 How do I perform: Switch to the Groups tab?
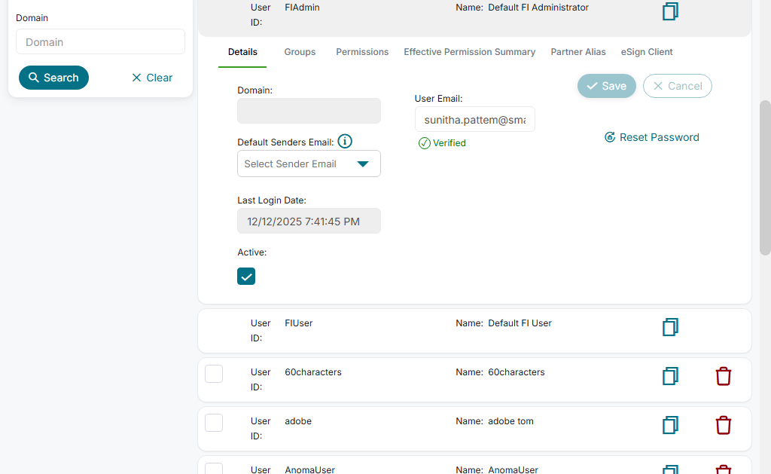click(300, 52)
